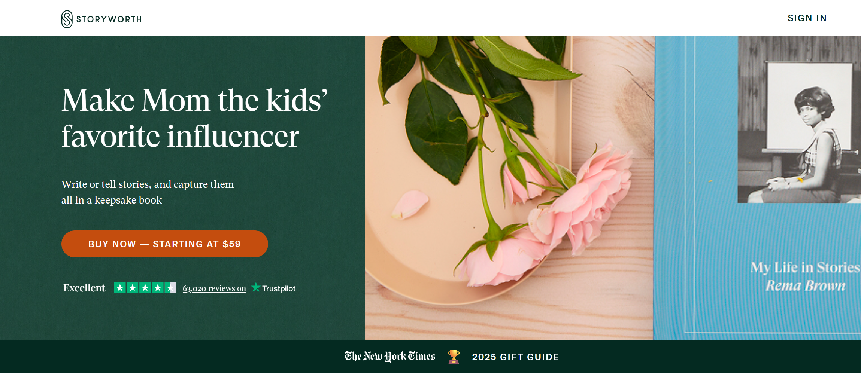Click the pink roses hero image
This screenshot has height=373, width=861.
(509, 188)
